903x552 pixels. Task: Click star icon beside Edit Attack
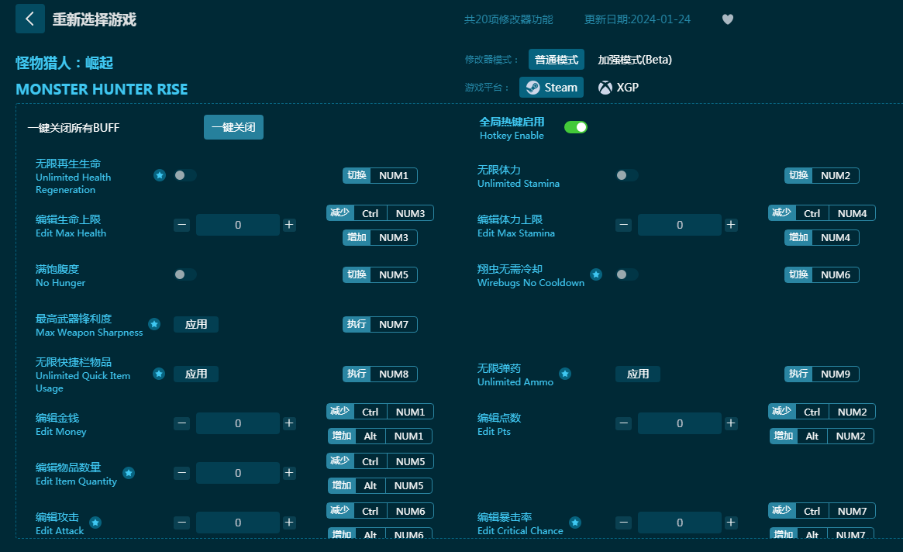[x=95, y=523]
